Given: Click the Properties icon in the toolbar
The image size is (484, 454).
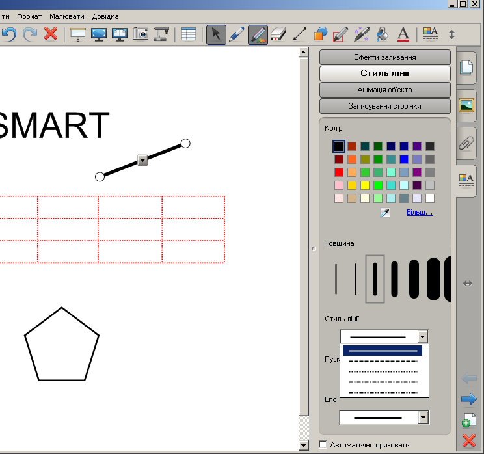Looking at the screenshot, I should coord(431,33).
